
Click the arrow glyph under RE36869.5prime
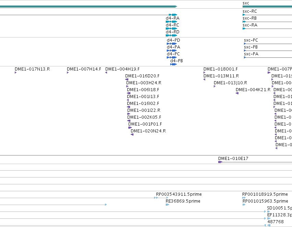[x=167, y=205]
